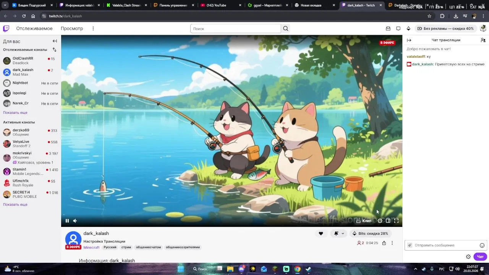Viewport: 489px width, 275px height.
Task: Open Discord from the taskbar
Action: click(x=241, y=269)
